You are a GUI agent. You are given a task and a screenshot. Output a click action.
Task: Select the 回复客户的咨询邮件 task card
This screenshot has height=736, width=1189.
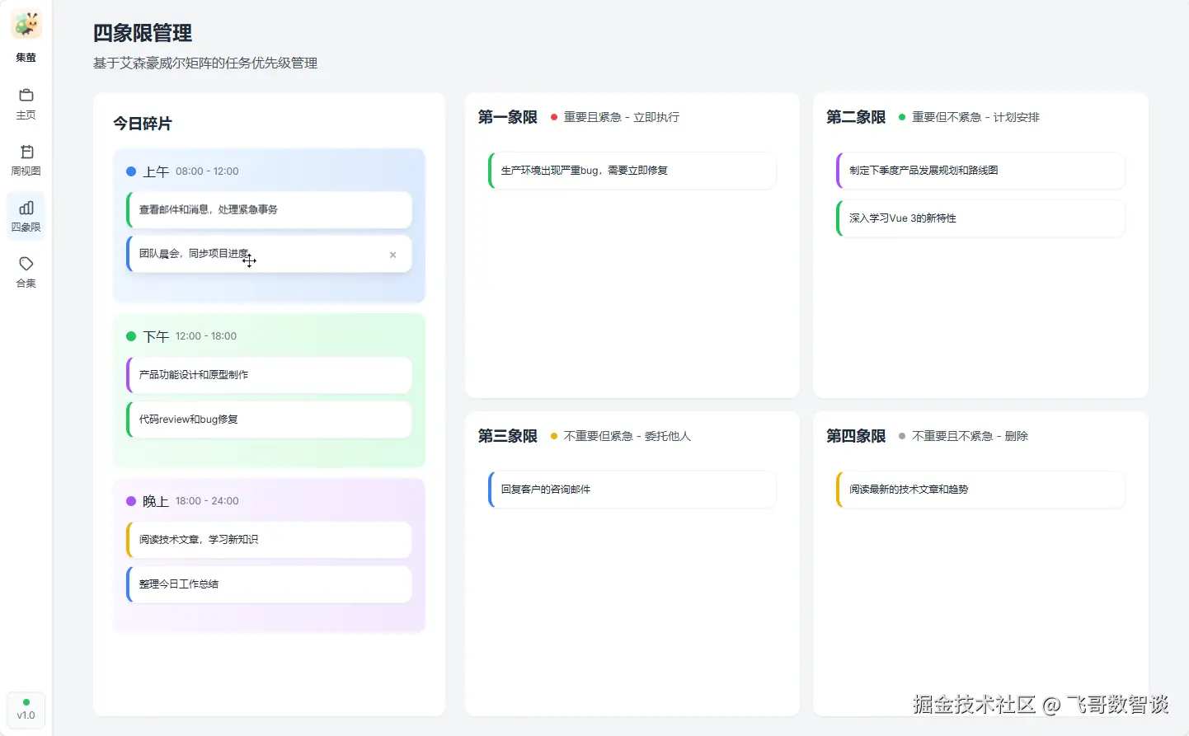point(632,490)
